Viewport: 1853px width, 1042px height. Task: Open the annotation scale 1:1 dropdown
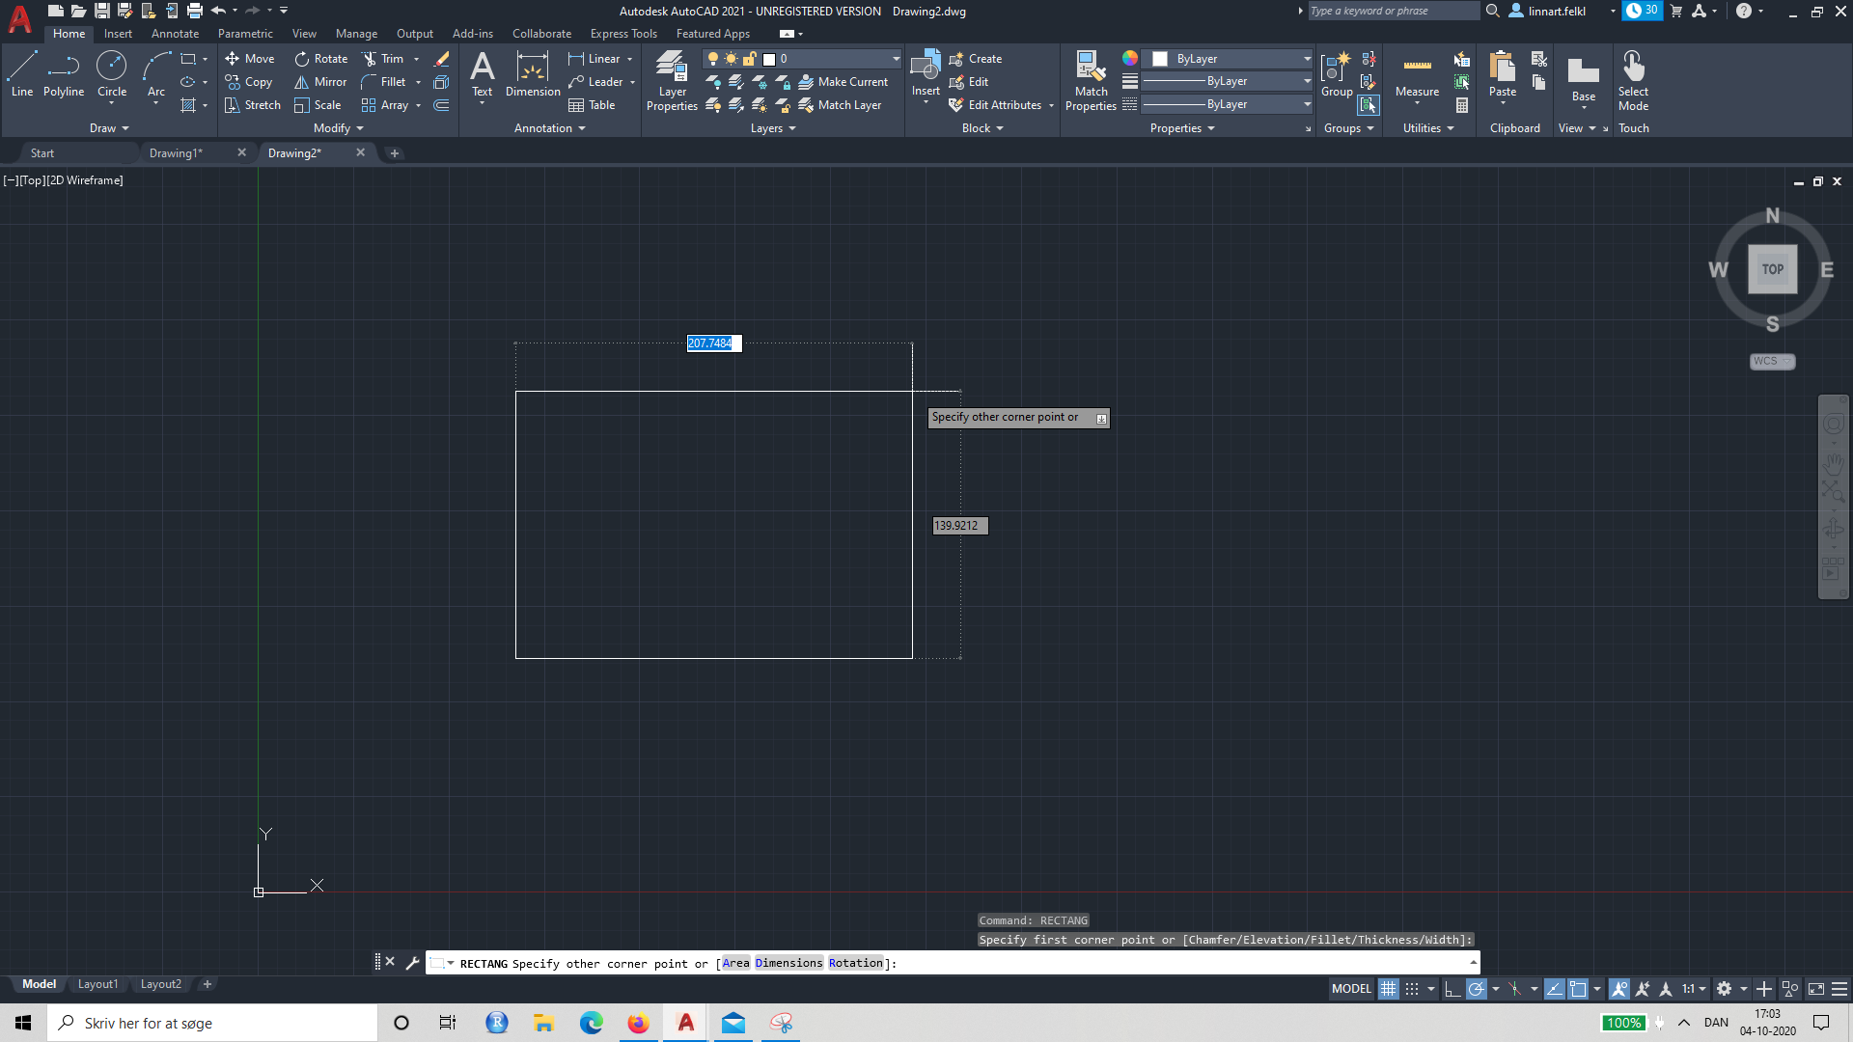[x=1694, y=989]
